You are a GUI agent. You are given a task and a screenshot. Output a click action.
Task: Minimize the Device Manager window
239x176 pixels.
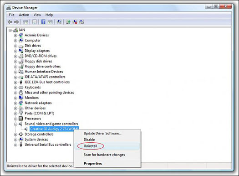(x=208, y=6)
